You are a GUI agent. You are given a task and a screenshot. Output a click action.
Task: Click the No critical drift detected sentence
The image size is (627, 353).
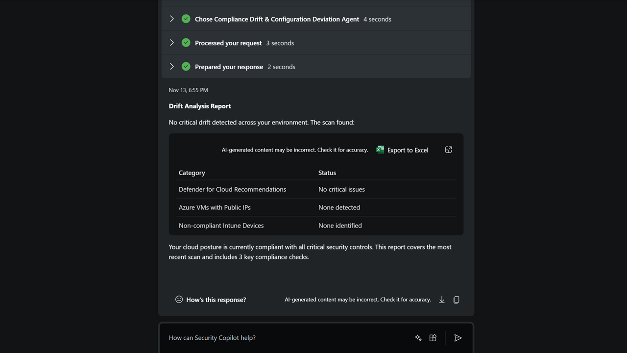tap(262, 122)
